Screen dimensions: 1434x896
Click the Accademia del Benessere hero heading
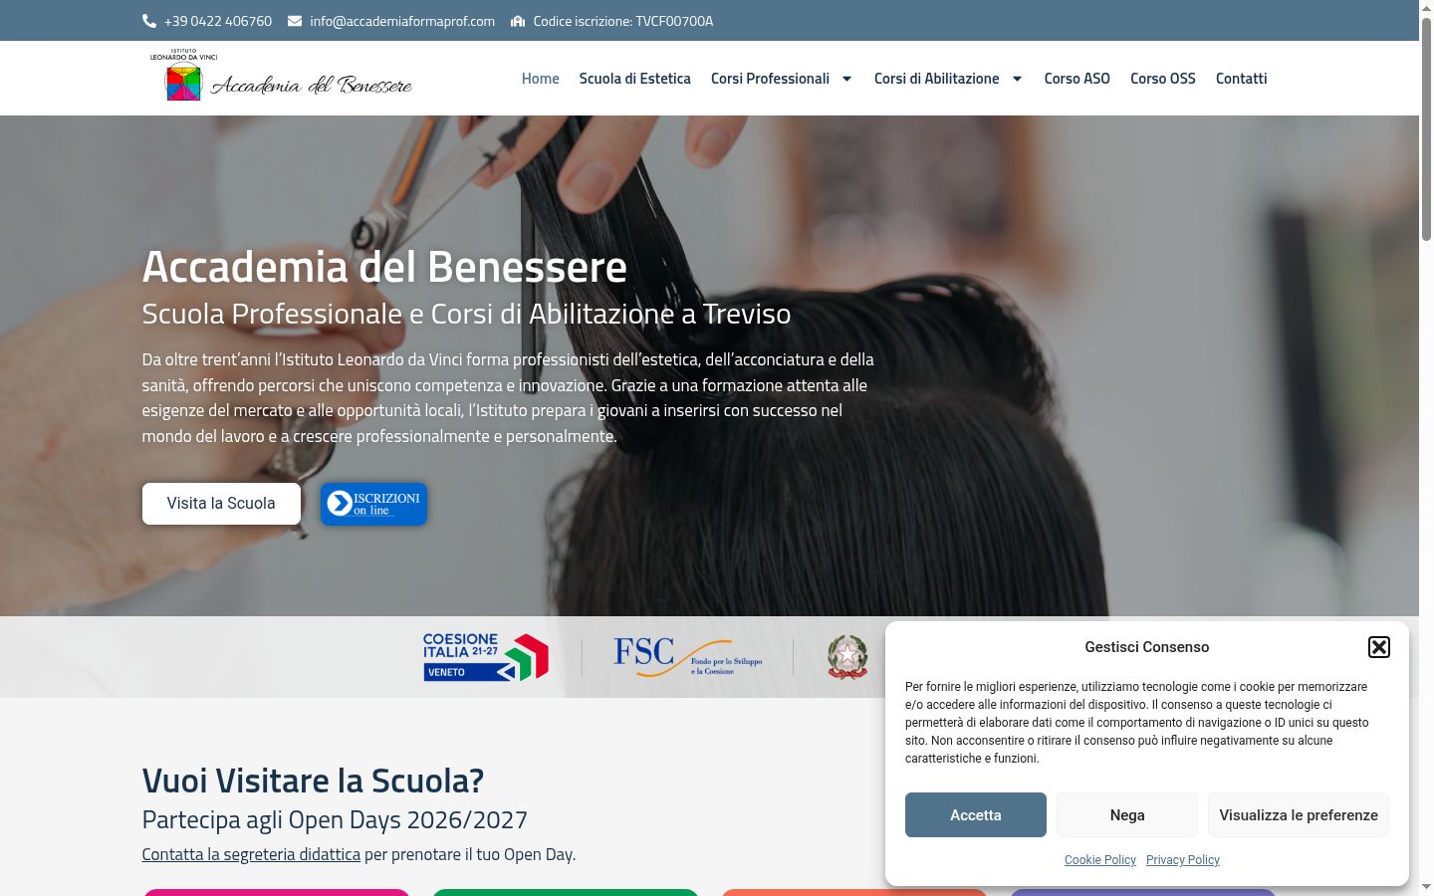coord(384,267)
